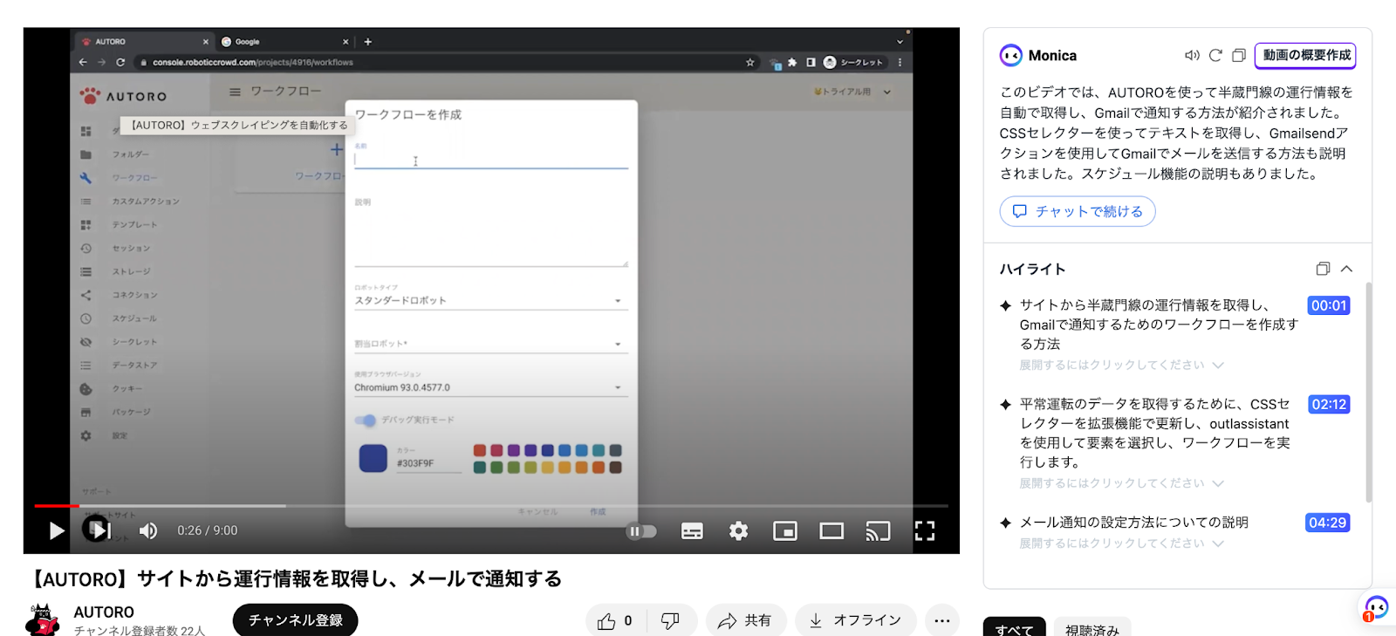Viewport: 1396px width, 636px height.
Task: Click the #303F9F color swatch in video
Action: pos(373,458)
